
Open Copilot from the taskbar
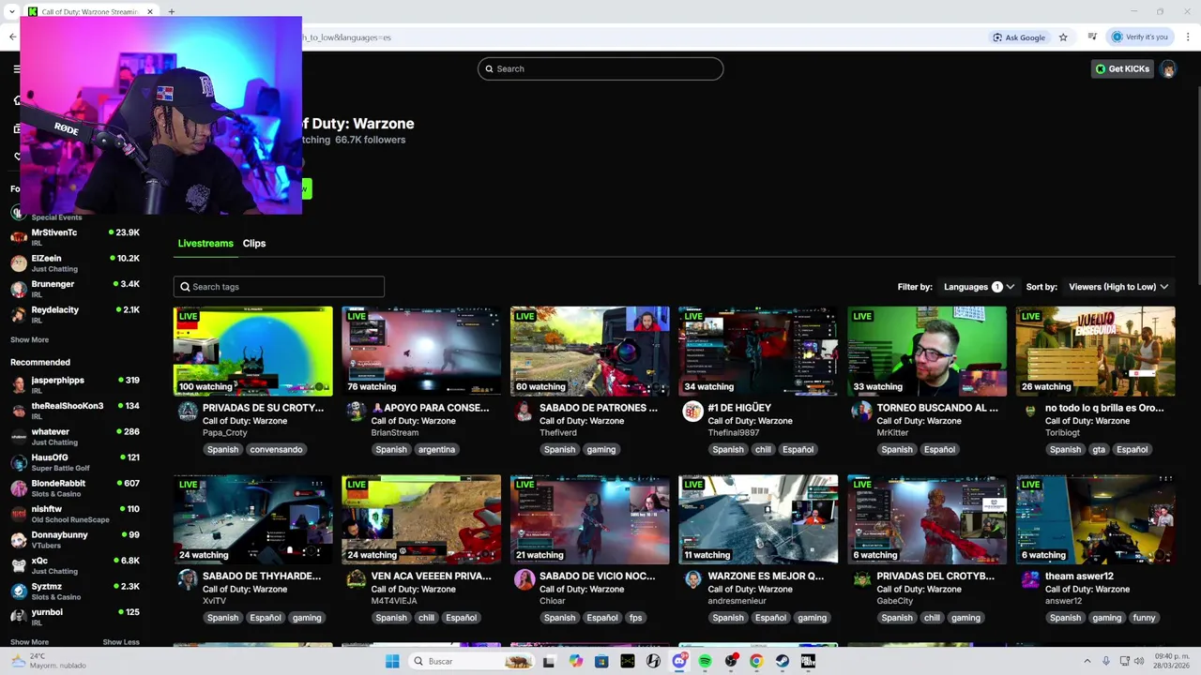(575, 661)
